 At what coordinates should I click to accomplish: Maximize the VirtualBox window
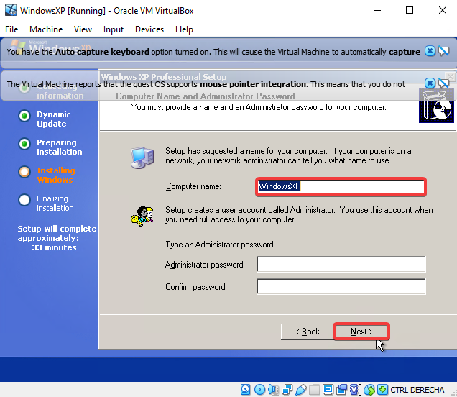click(410, 11)
